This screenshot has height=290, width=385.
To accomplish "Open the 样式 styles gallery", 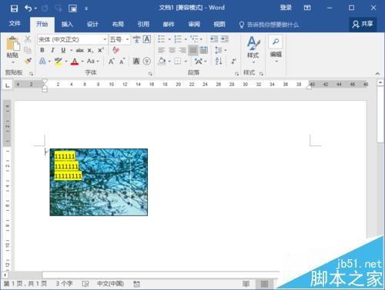I will click(253, 49).
